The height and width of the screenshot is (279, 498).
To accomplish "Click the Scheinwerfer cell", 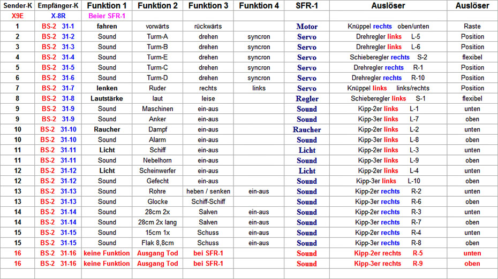I will point(157,171).
